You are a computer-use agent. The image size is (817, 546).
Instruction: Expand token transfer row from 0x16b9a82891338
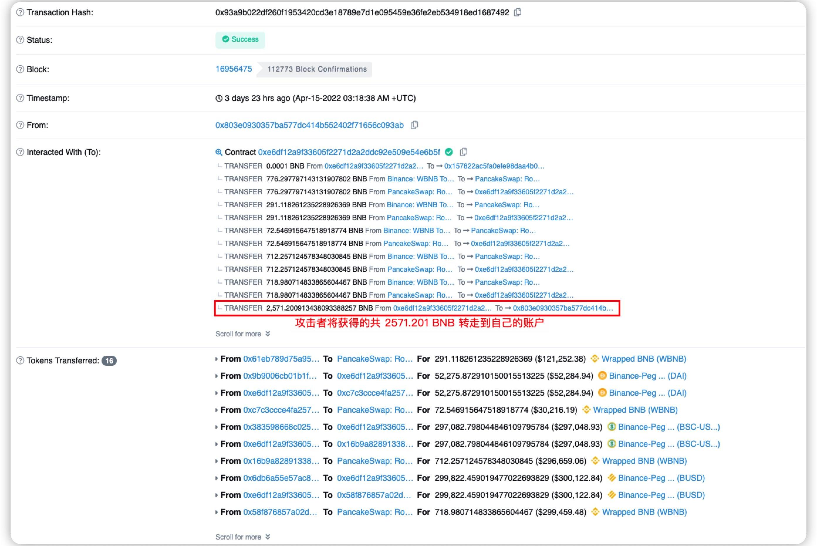(x=217, y=461)
